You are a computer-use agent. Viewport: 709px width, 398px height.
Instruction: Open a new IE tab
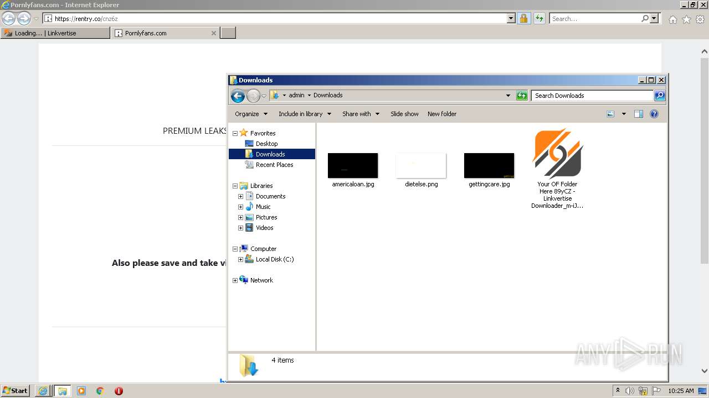tap(228, 33)
